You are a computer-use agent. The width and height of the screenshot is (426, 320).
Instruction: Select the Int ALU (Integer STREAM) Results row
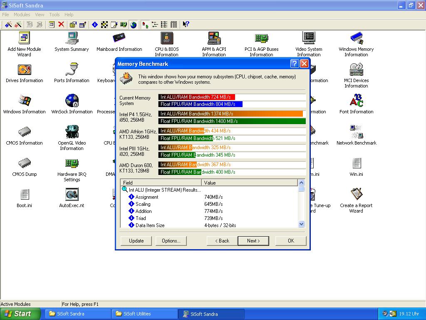tap(164, 190)
